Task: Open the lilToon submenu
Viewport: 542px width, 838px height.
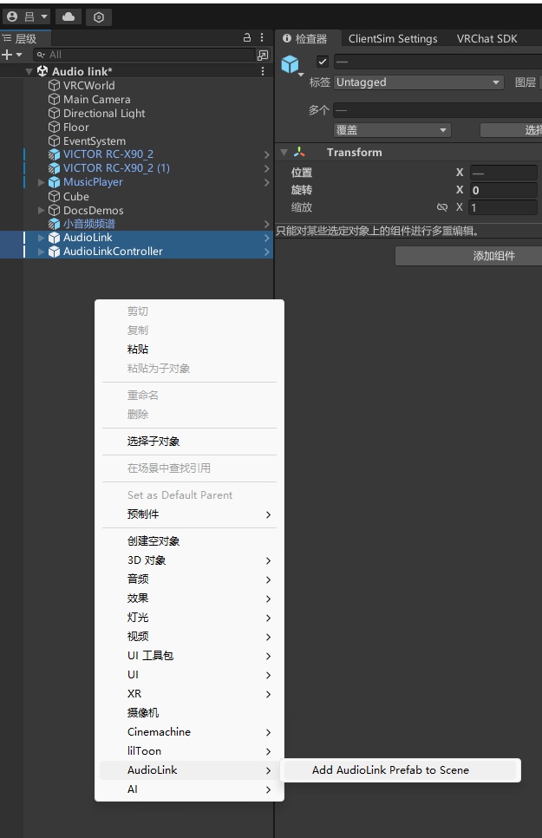Action: click(x=189, y=751)
